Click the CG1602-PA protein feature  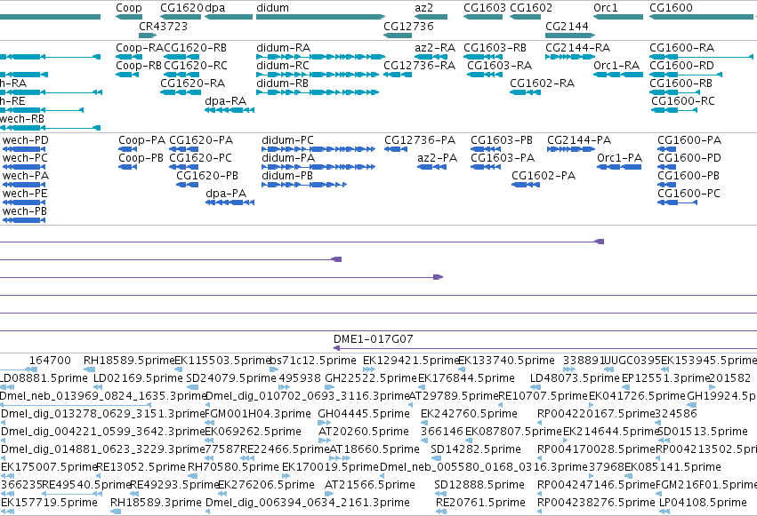pos(526,185)
